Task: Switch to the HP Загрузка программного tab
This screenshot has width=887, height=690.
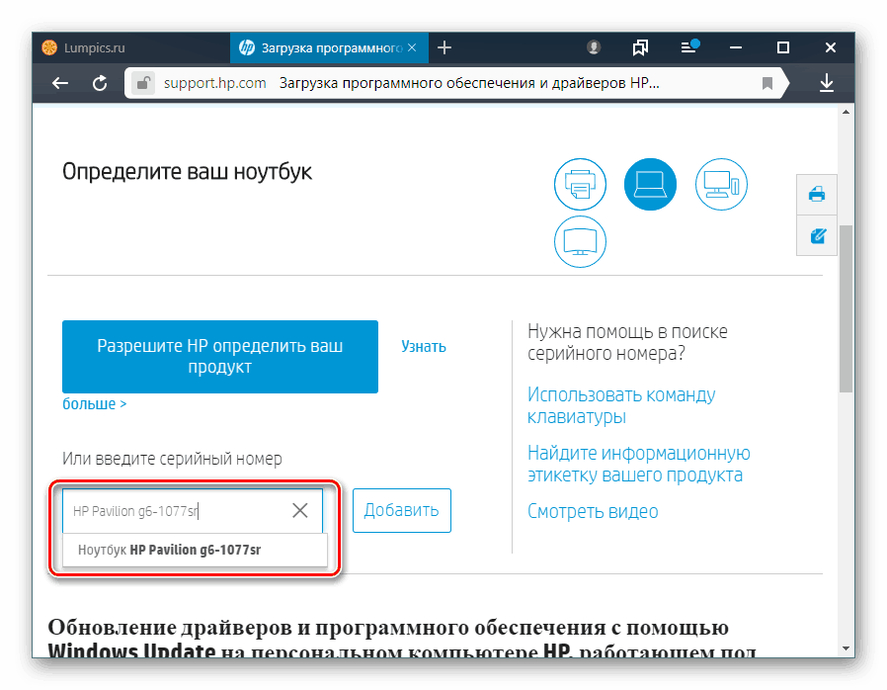Action: pyautogui.click(x=329, y=47)
